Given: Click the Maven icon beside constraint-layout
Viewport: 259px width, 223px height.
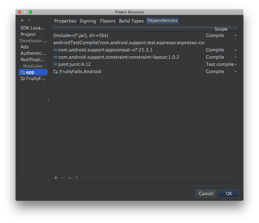Looking at the screenshot, I should (55, 57).
